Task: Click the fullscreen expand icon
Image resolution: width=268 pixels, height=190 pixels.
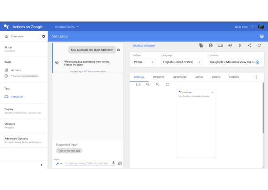Action: click(167, 84)
